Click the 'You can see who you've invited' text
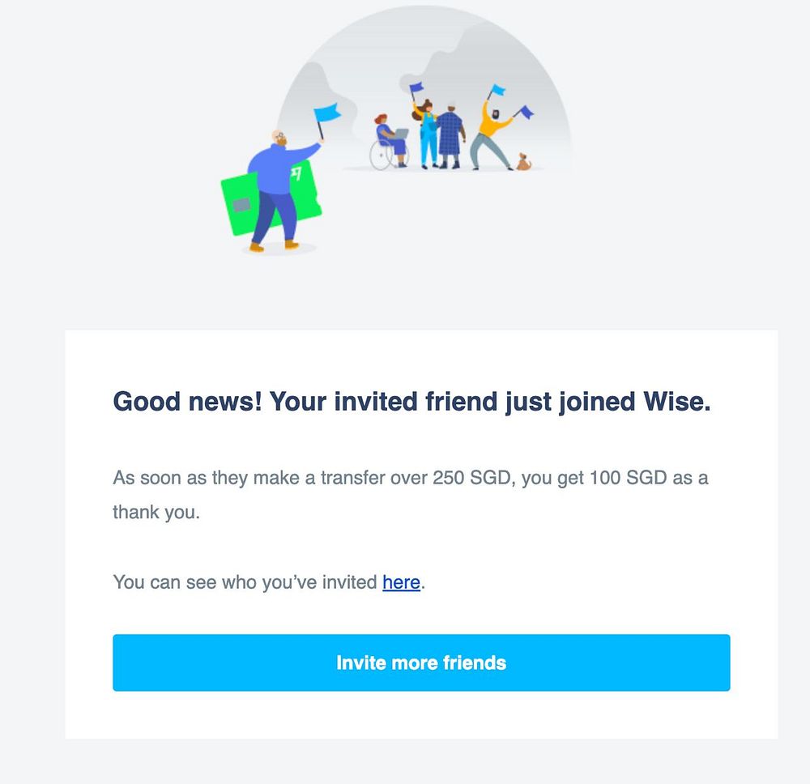Viewport: 810px width, 784px height. tap(245, 582)
